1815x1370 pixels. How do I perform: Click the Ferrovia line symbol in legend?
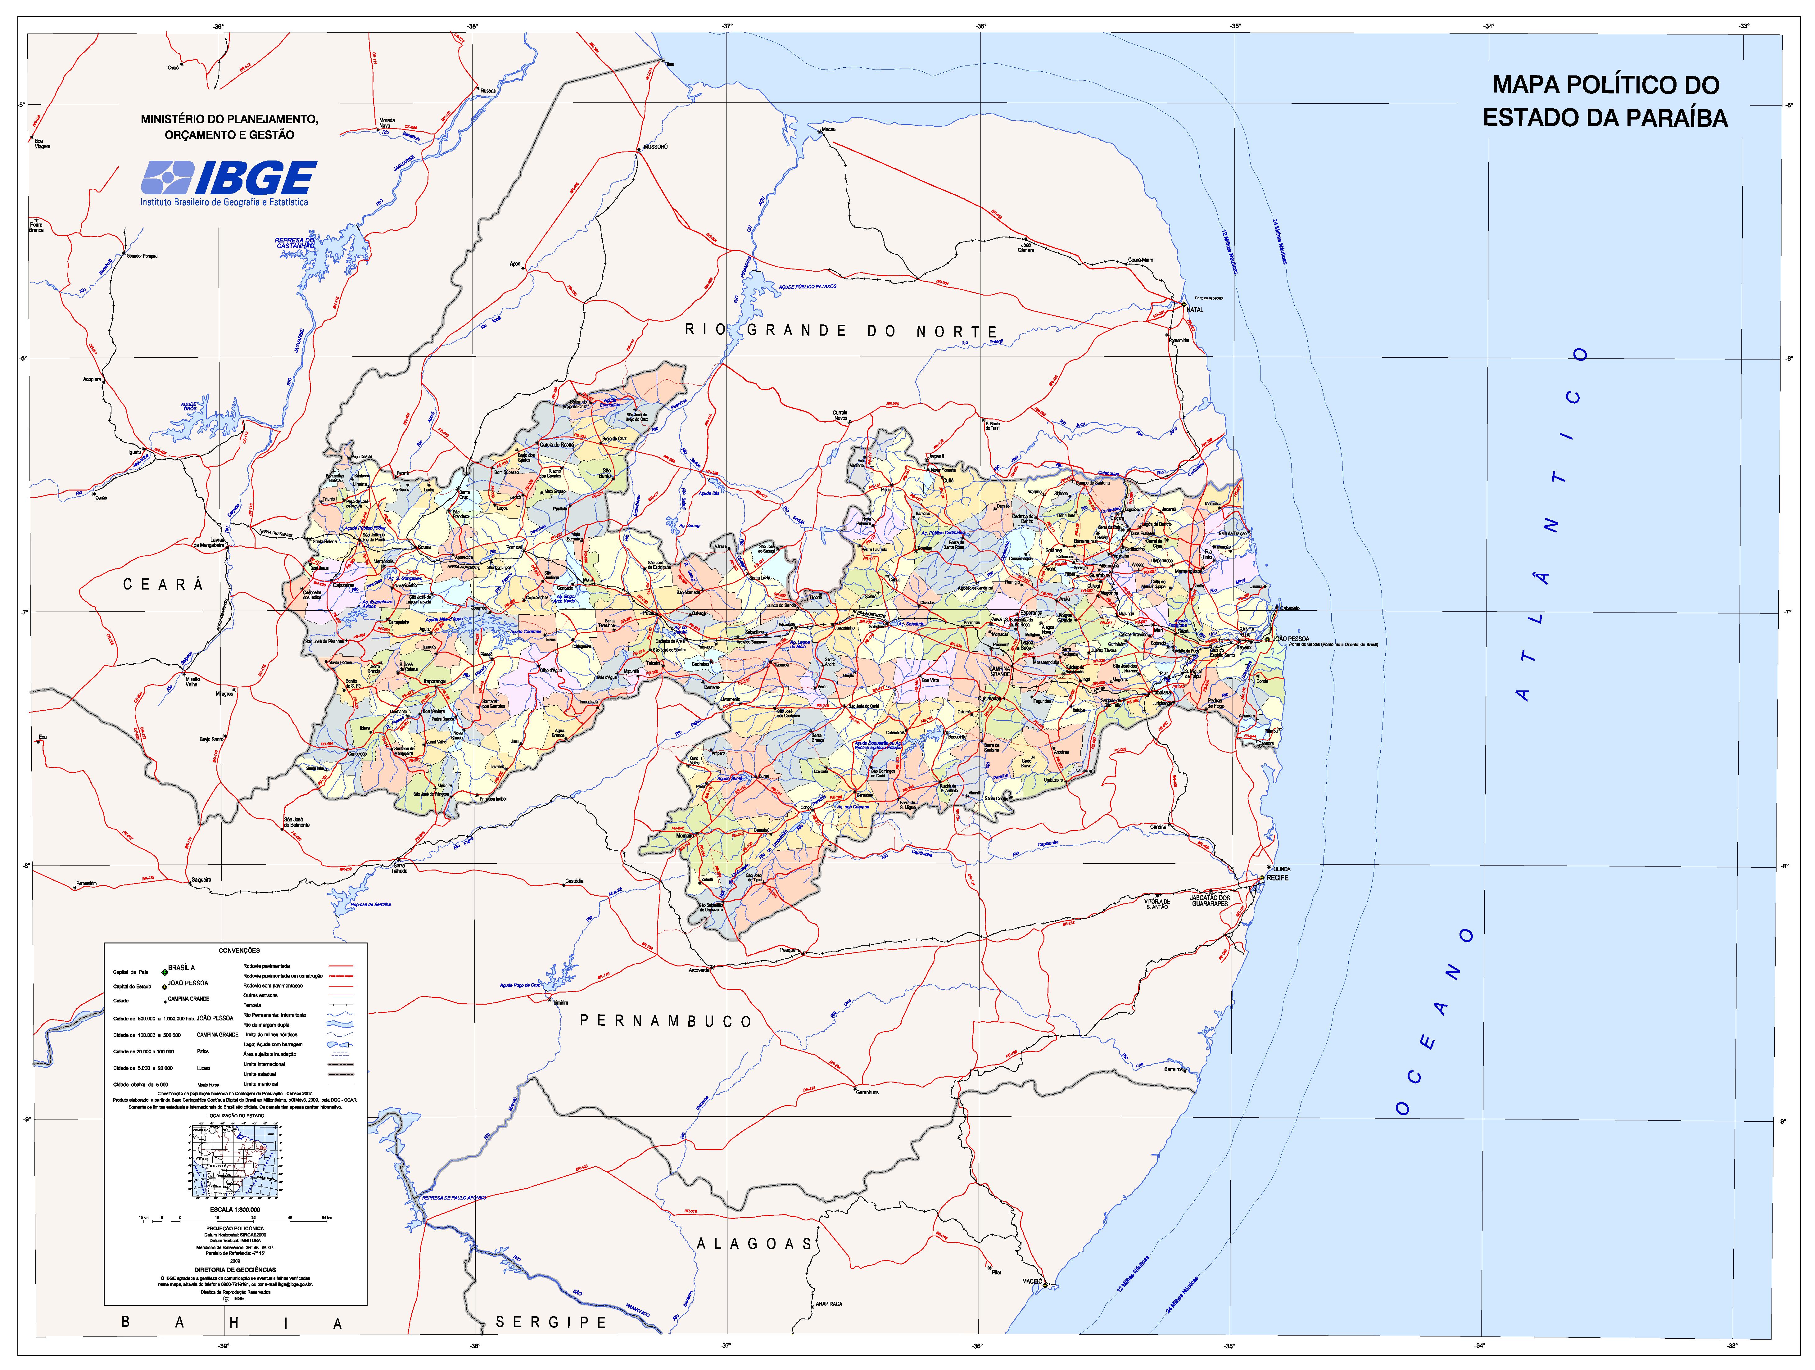point(341,1005)
